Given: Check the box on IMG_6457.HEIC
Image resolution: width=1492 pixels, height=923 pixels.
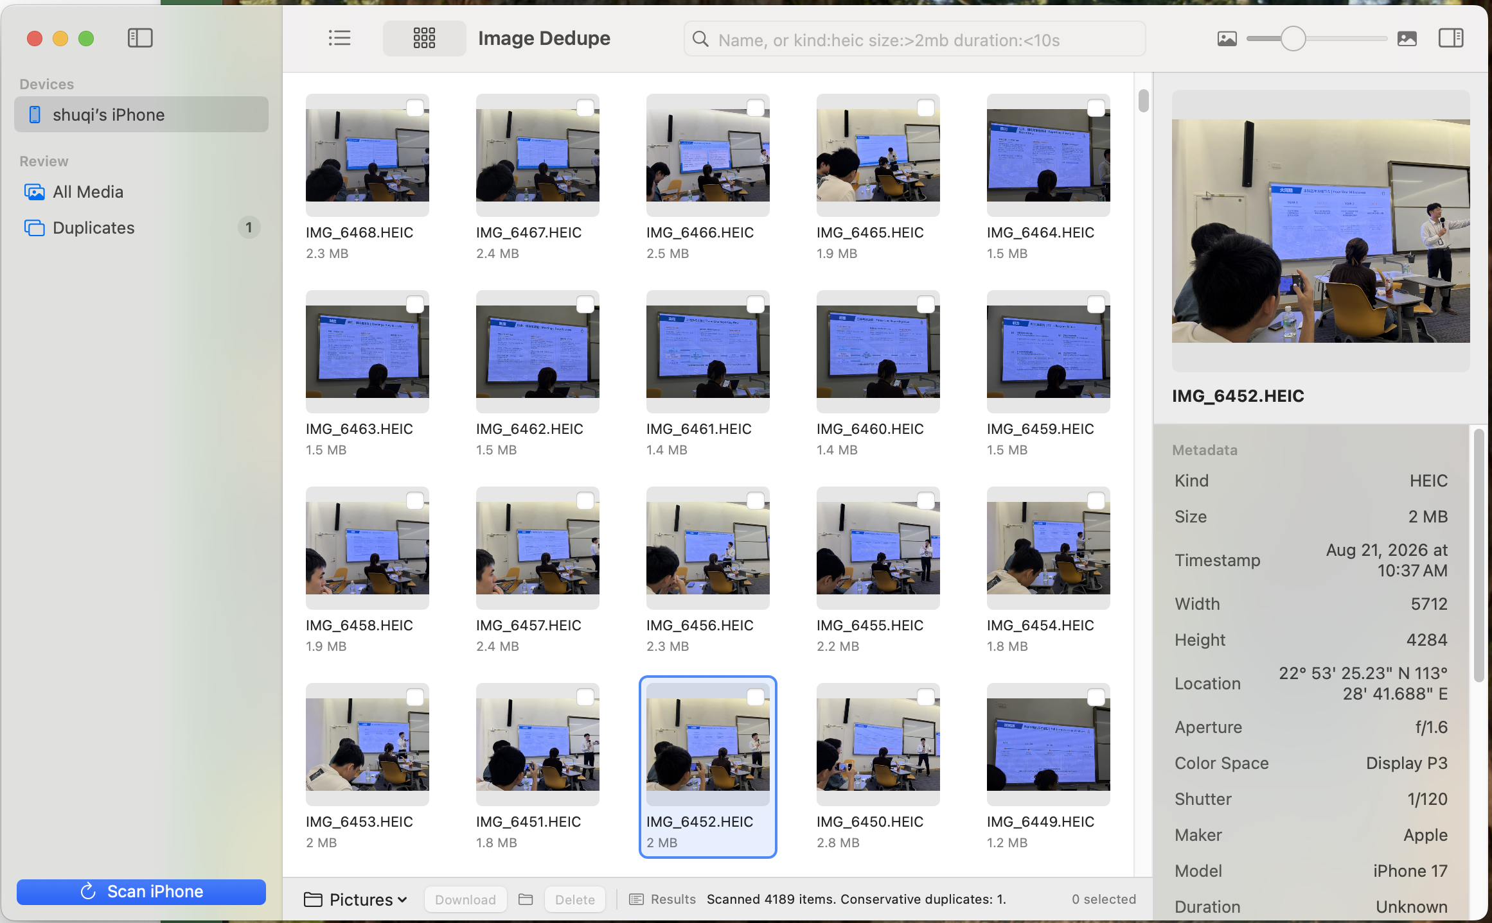Looking at the screenshot, I should (585, 500).
